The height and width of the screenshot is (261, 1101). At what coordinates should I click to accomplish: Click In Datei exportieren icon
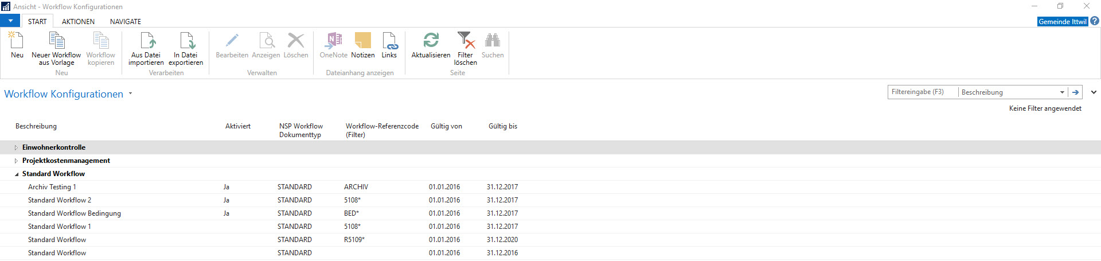[187, 40]
